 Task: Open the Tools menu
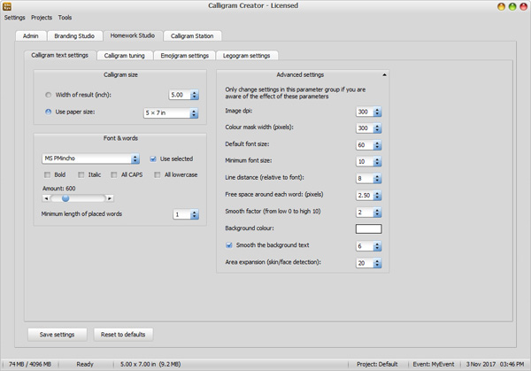coord(65,18)
